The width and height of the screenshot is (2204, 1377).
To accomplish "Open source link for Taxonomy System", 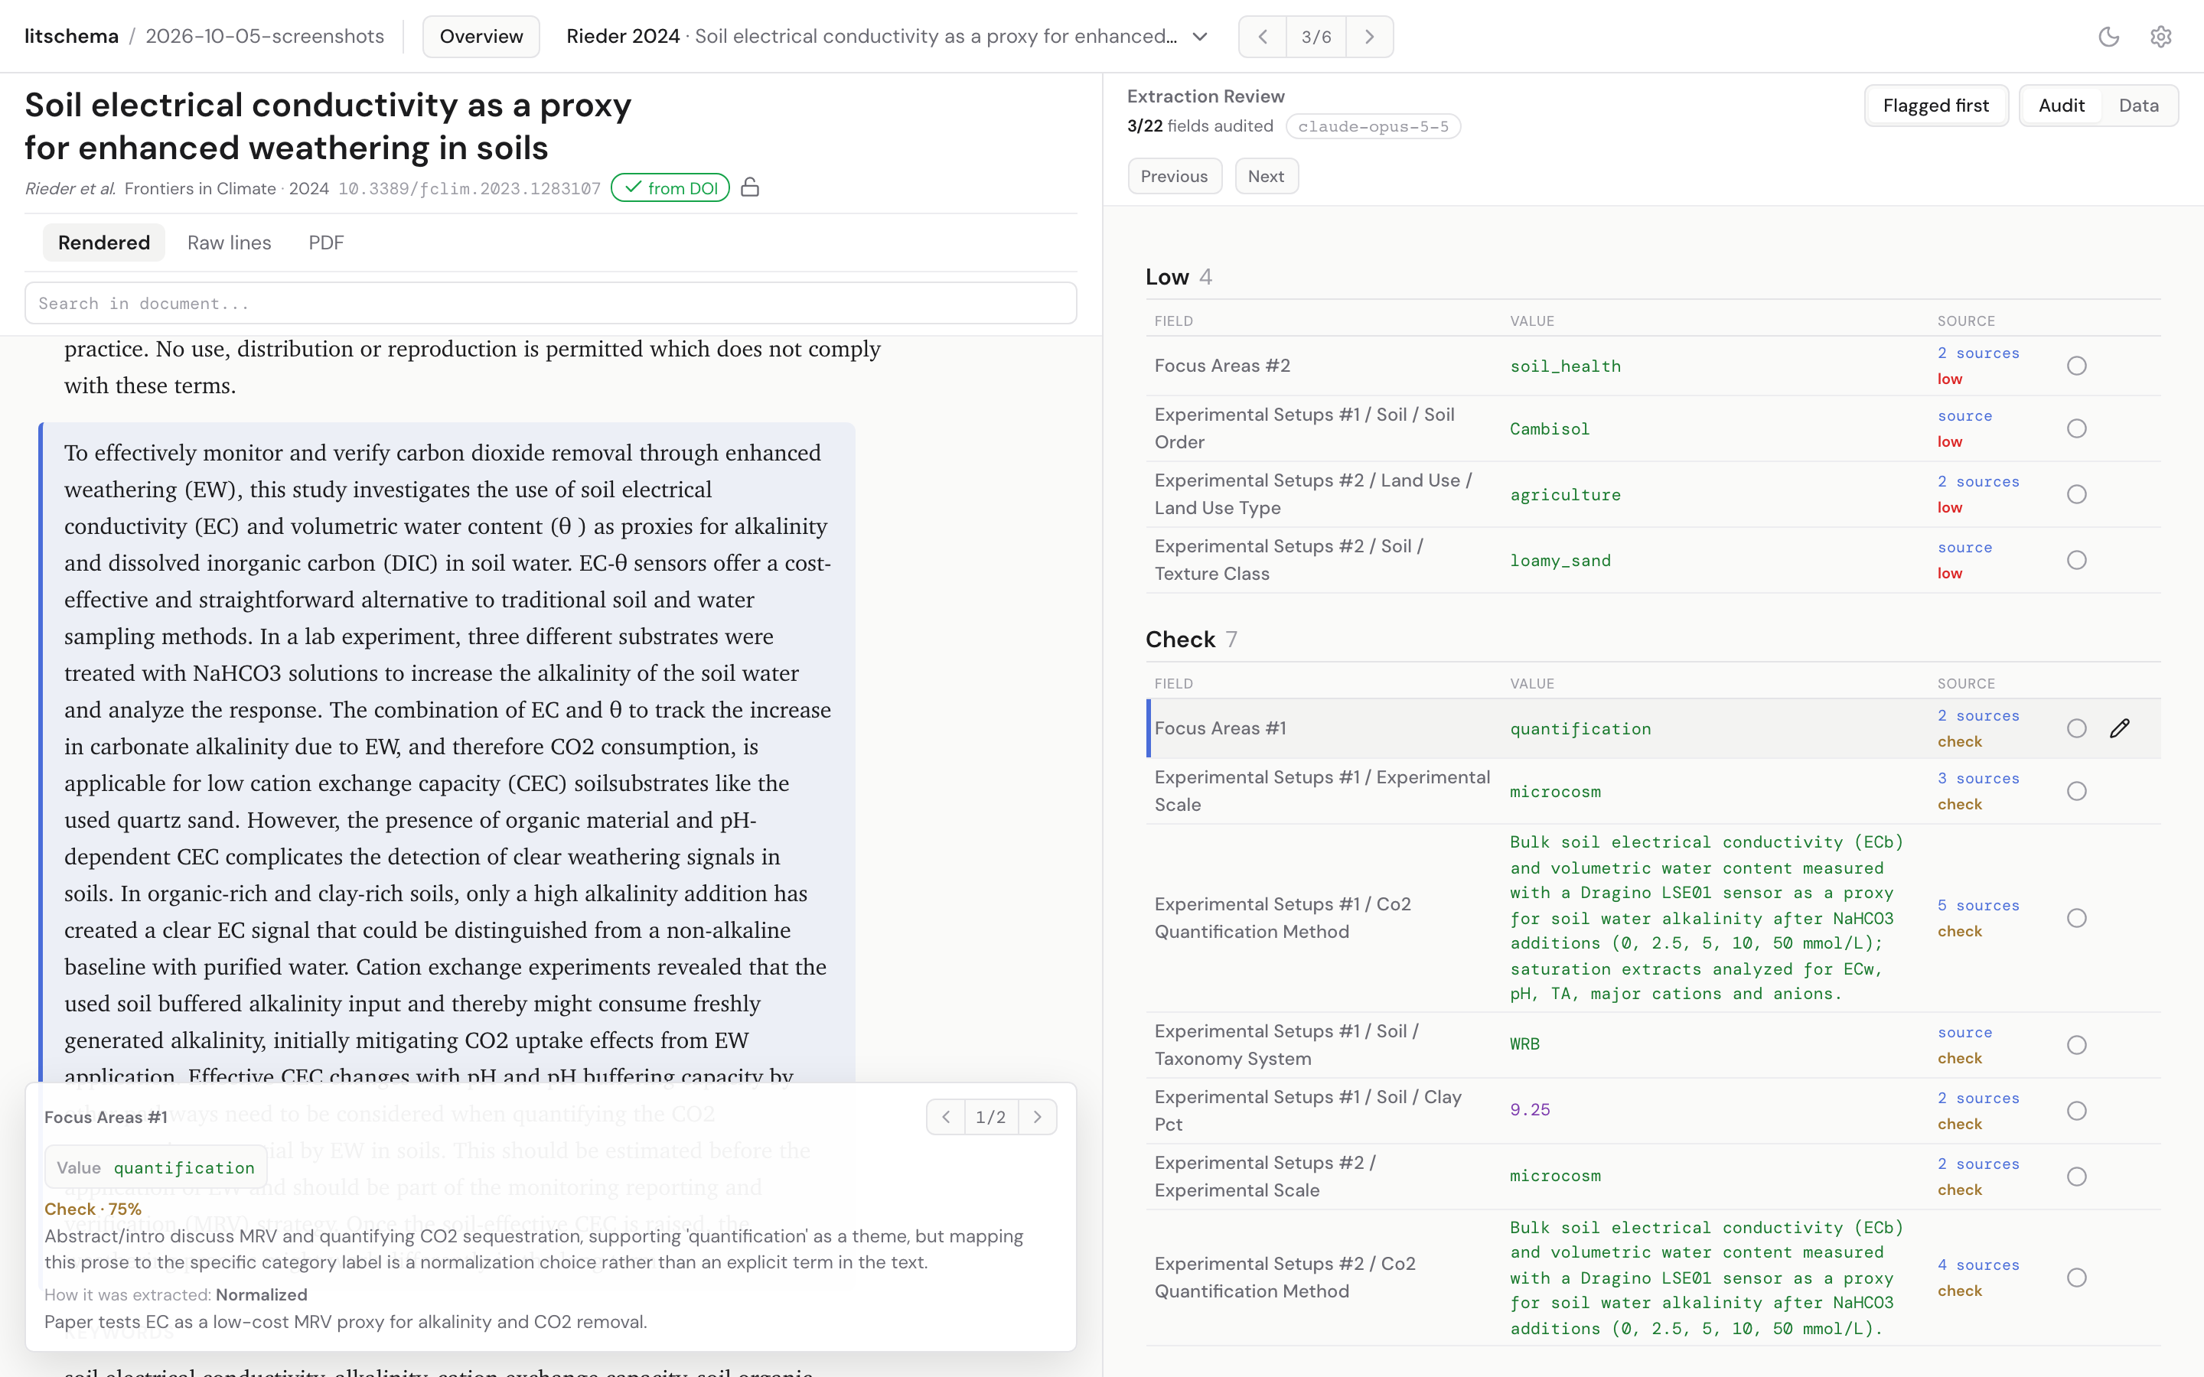I will 1964,1032.
